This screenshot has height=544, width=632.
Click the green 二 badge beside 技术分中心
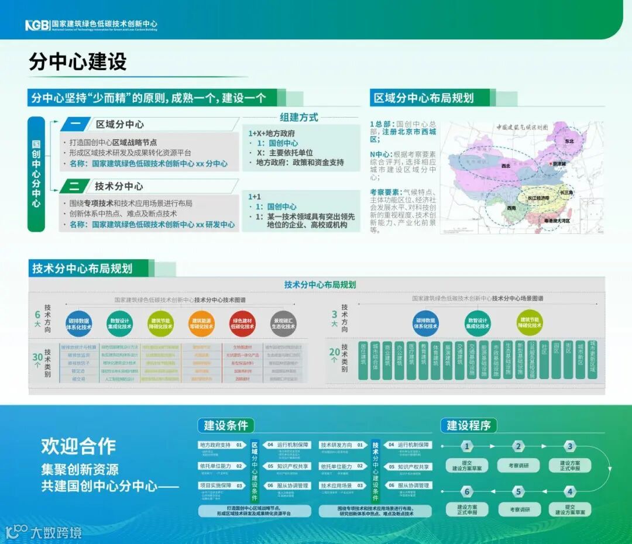point(74,186)
